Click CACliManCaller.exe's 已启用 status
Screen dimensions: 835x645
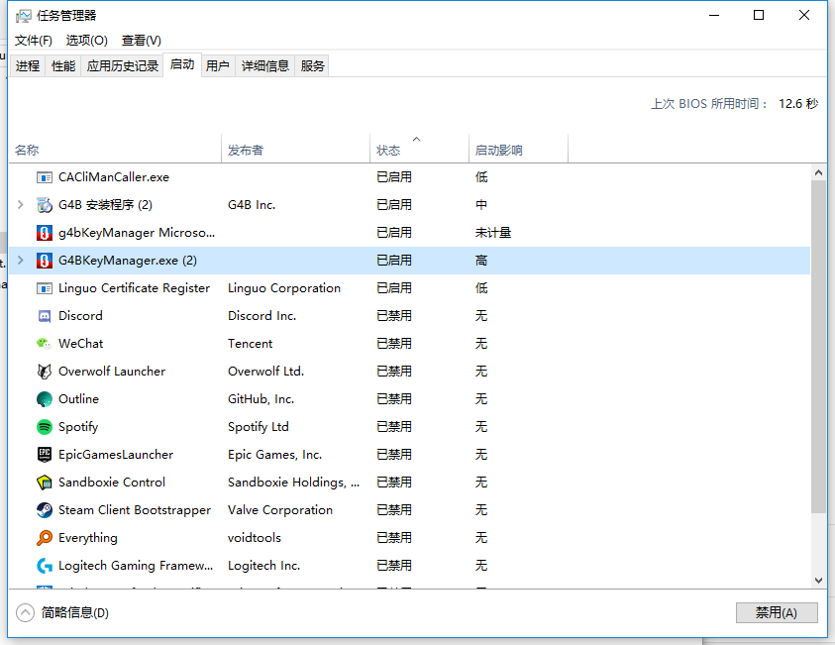394,177
